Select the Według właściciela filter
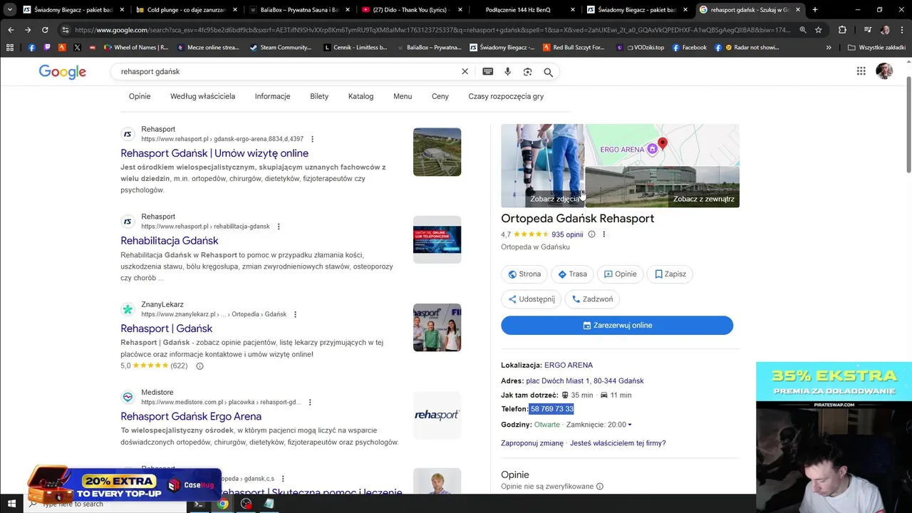 tap(202, 96)
